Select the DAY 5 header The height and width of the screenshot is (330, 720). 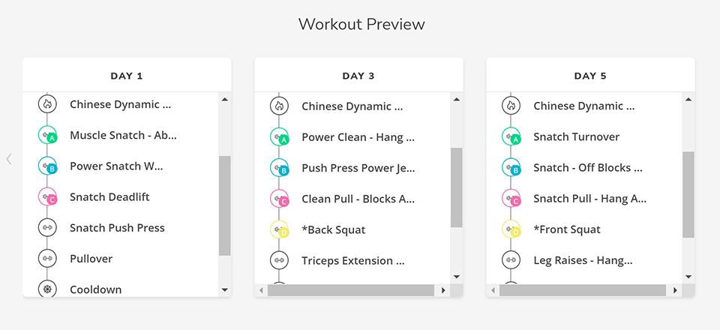click(590, 76)
